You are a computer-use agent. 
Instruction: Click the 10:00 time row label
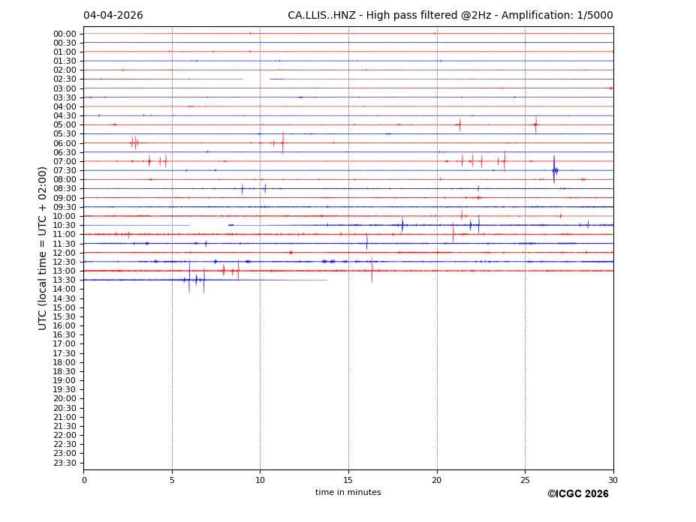(65, 216)
